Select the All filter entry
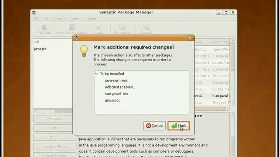279x157 pixels. tap(37, 42)
